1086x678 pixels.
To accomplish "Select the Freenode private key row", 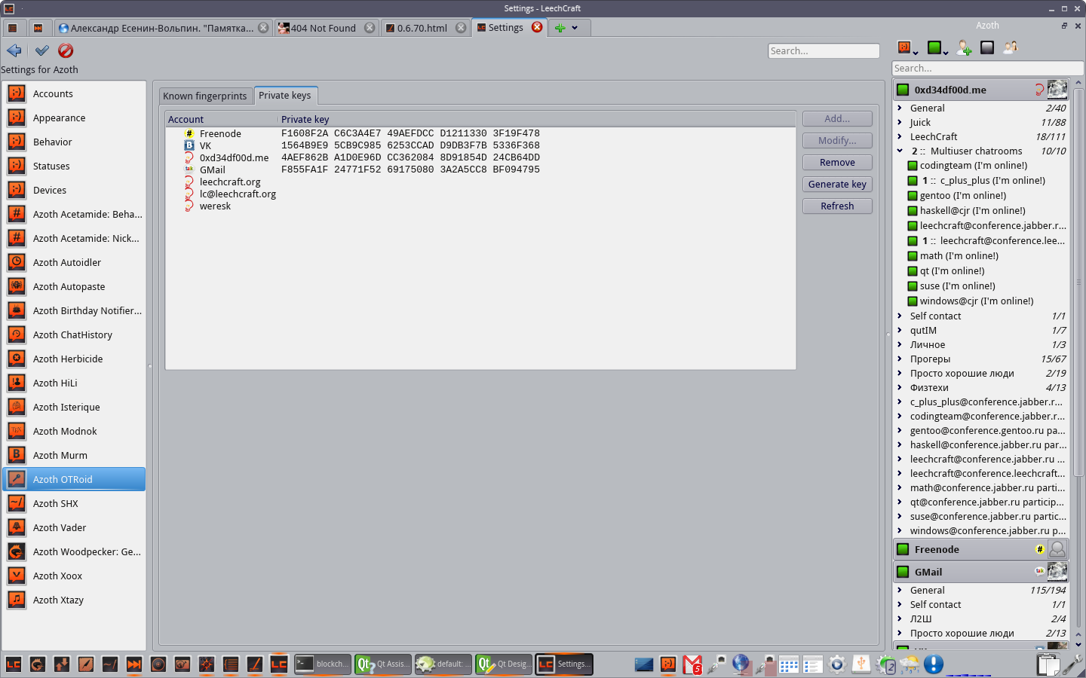I will pos(480,133).
